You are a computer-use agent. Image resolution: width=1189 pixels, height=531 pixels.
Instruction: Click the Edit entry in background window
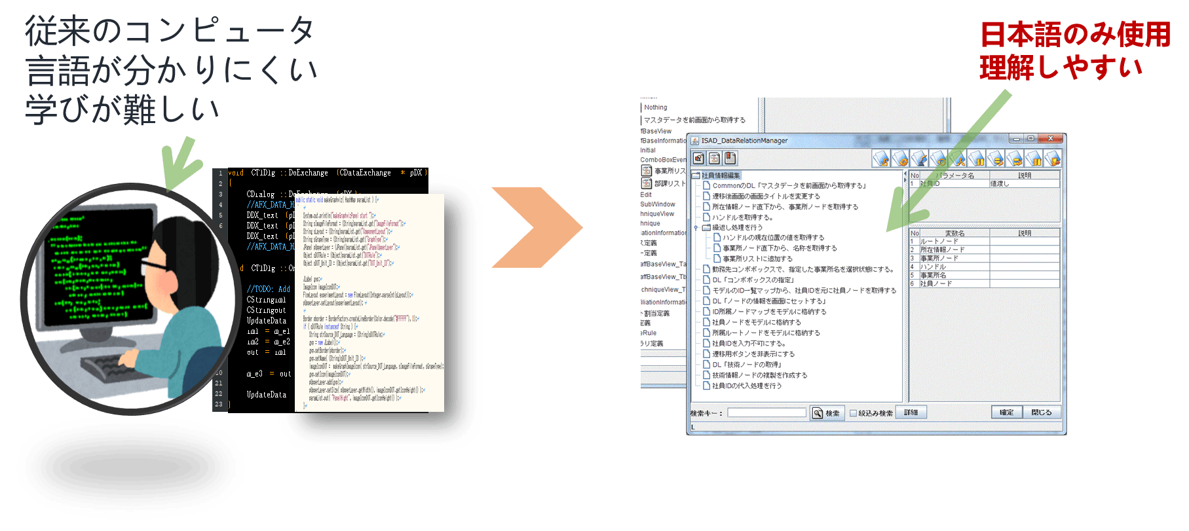(646, 194)
